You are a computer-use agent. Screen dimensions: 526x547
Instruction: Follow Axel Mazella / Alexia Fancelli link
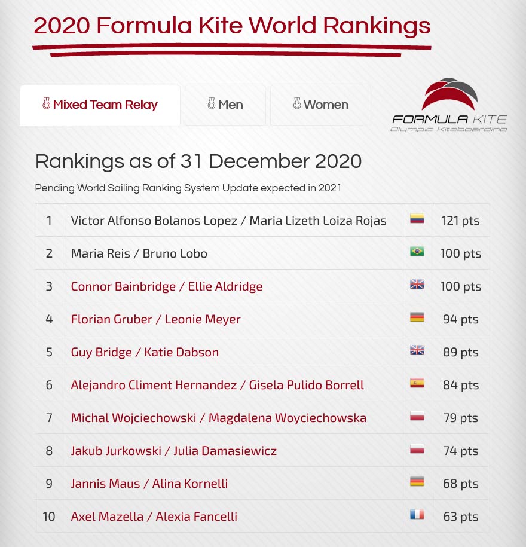click(154, 517)
